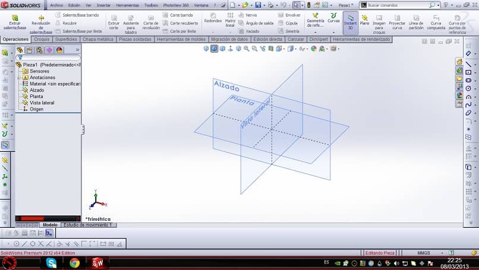
Task: Select the Redondeo fillet tool
Action: tap(213, 18)
